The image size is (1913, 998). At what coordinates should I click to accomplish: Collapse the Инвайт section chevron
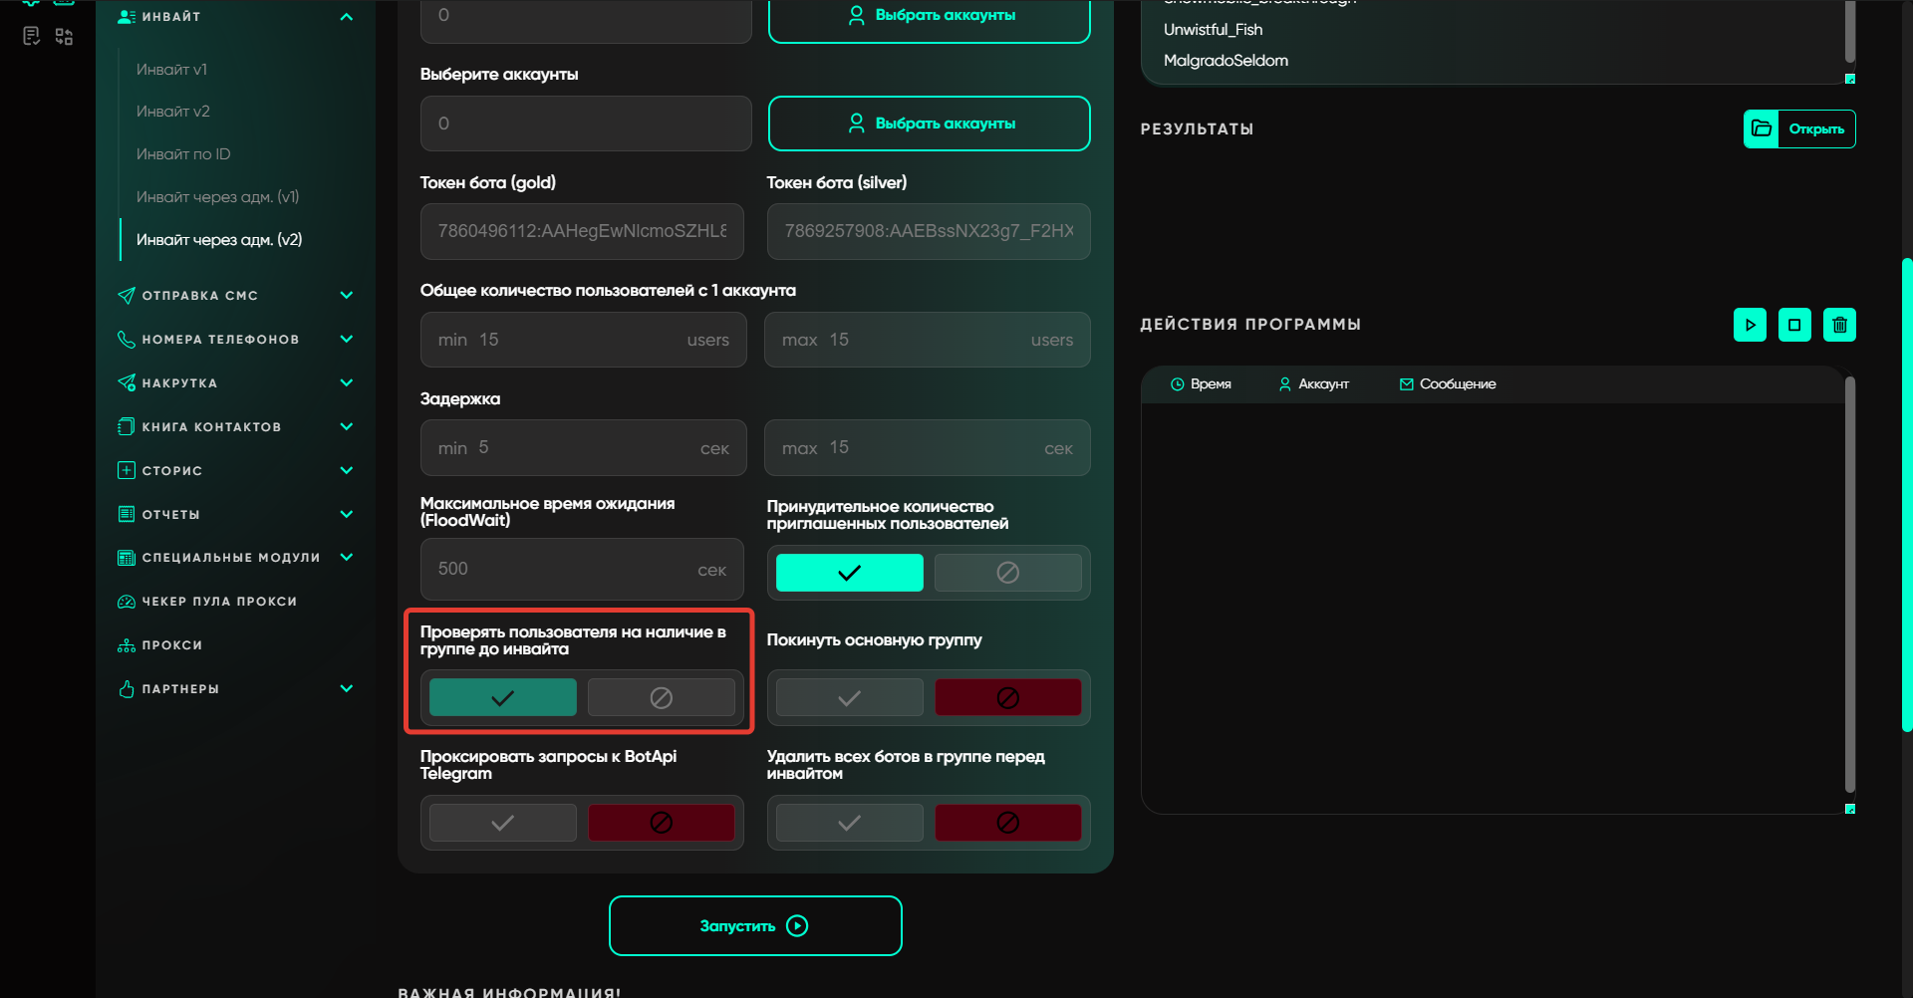[x=347, y=17]
